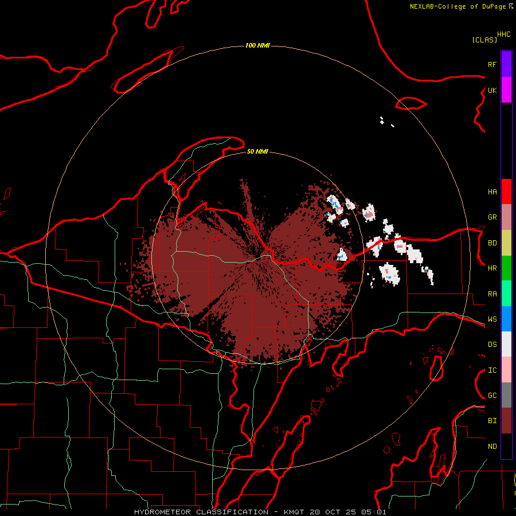Click the 'BI' legend label text

click(x=492, y=421)
